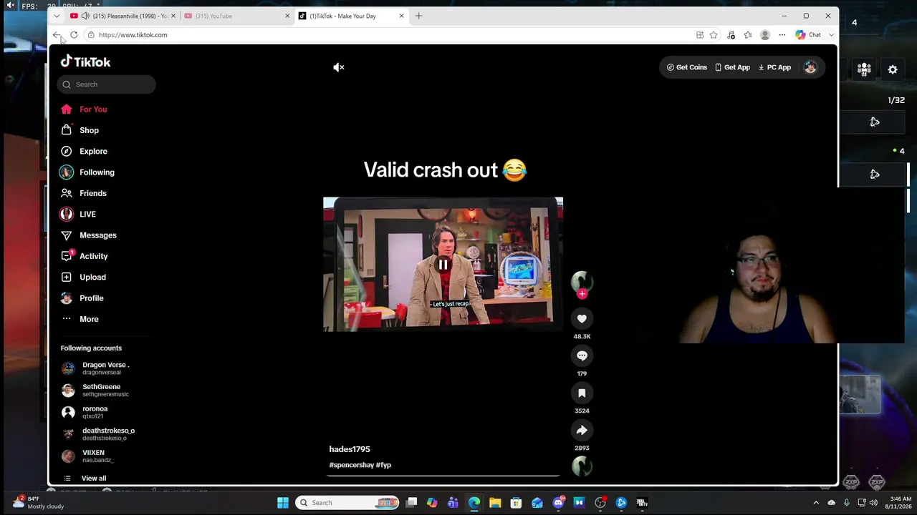The height and width of the screenshot is (515, 917).
Task: Unmute the TikTok video sound
Action: pyautogui.click(x=339, y=67)
